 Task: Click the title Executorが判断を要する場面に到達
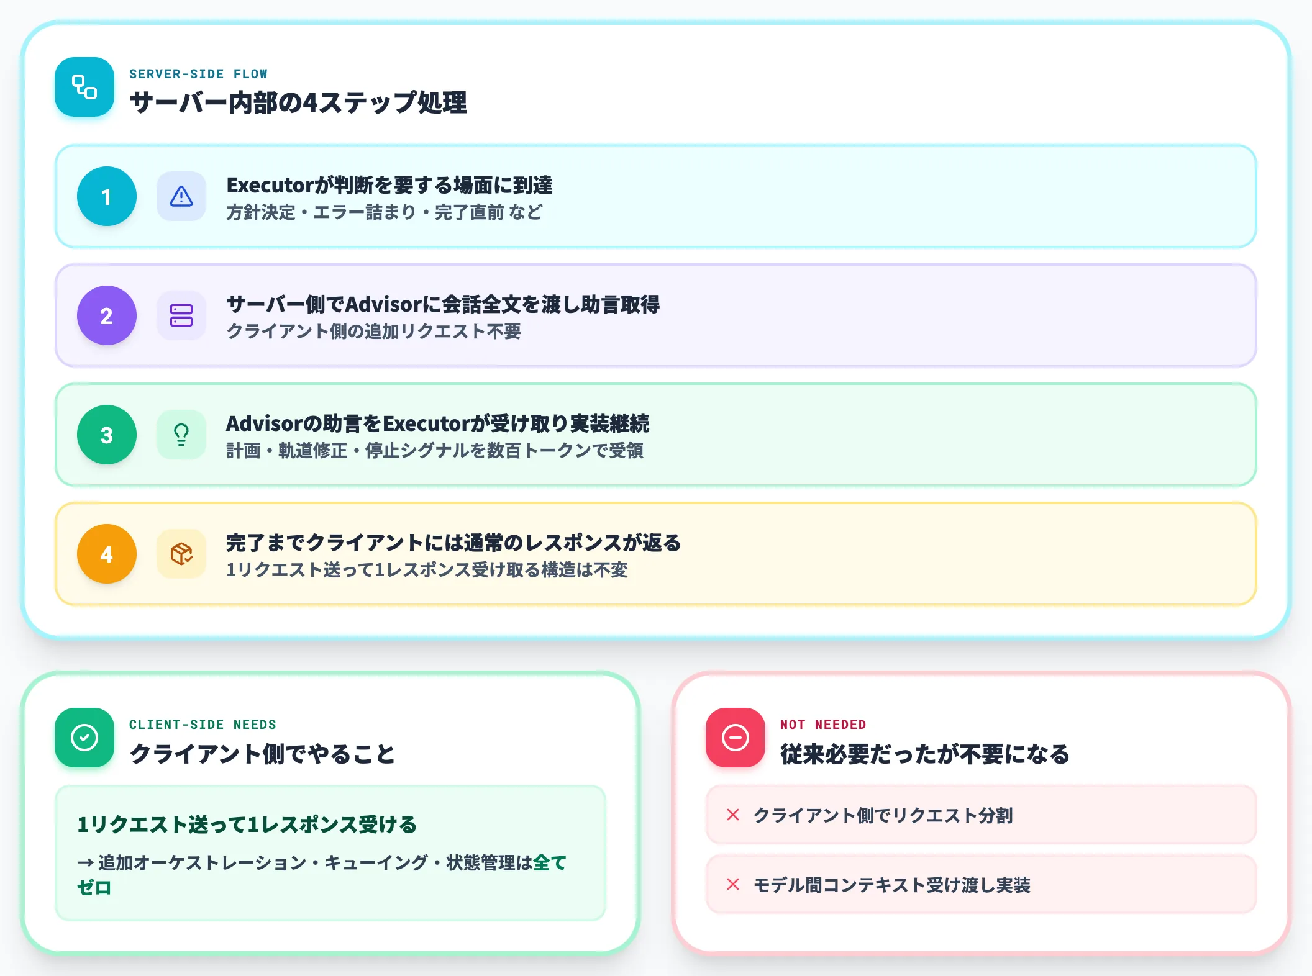(389, 185)
